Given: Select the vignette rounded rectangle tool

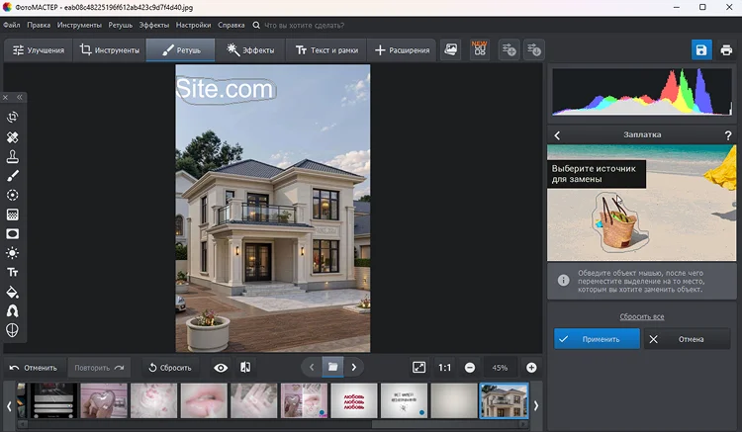Looking at the screenshot, I should (12, 234).
